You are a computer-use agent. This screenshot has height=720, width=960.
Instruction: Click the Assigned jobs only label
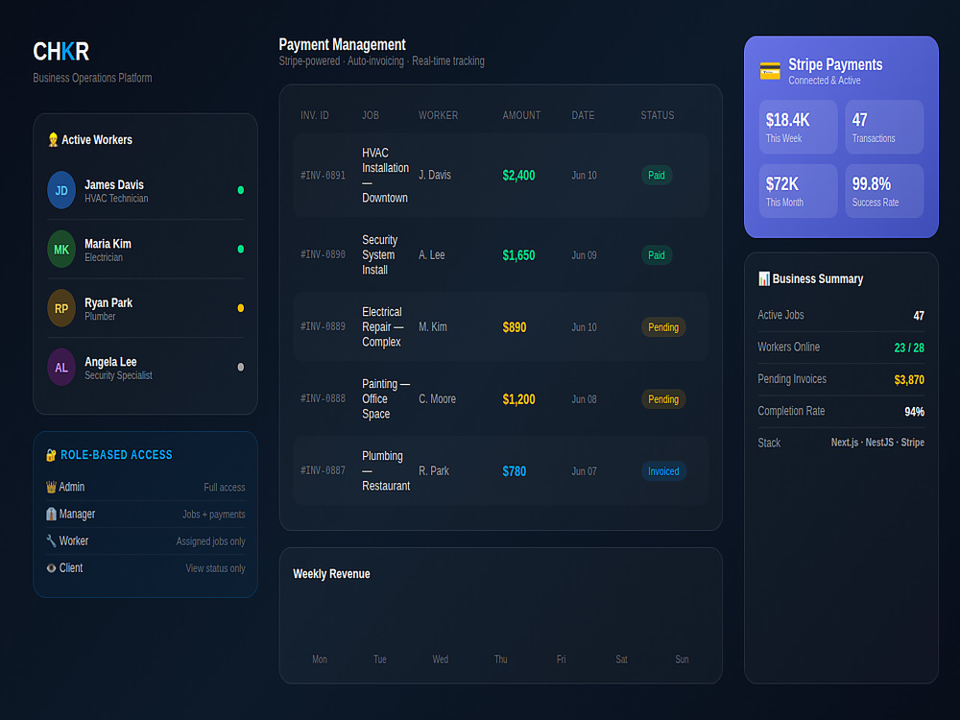(210, 541)
